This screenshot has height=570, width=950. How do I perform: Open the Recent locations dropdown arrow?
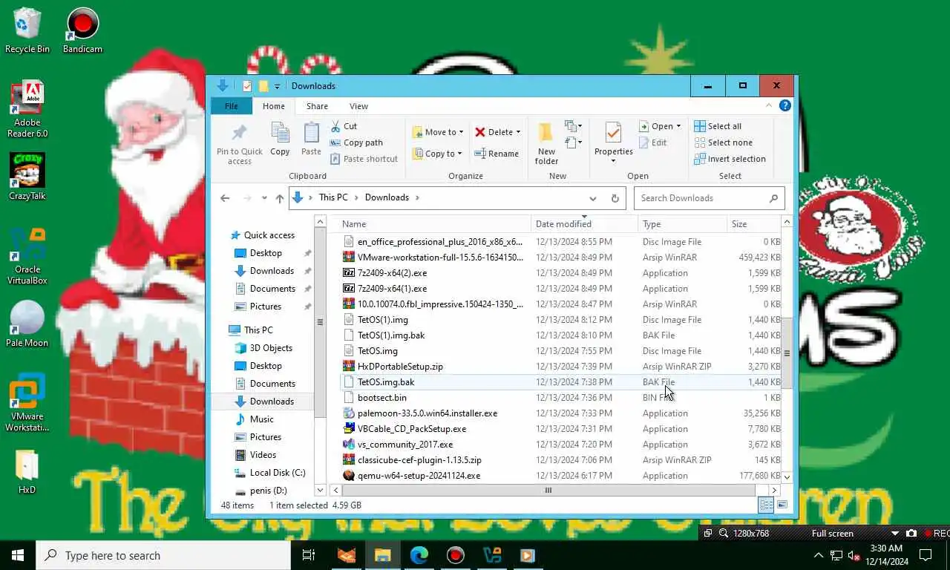pyautogui.click(x=263, y=198)
